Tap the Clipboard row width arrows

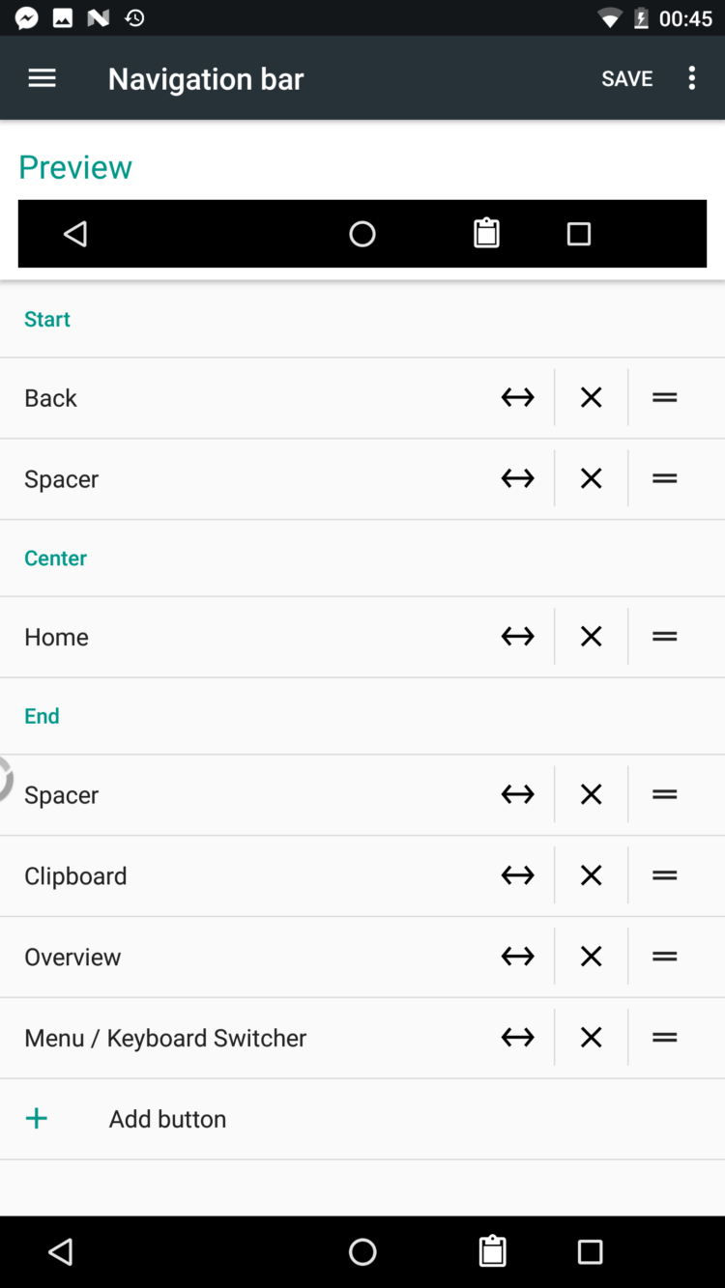click(517, 875)
